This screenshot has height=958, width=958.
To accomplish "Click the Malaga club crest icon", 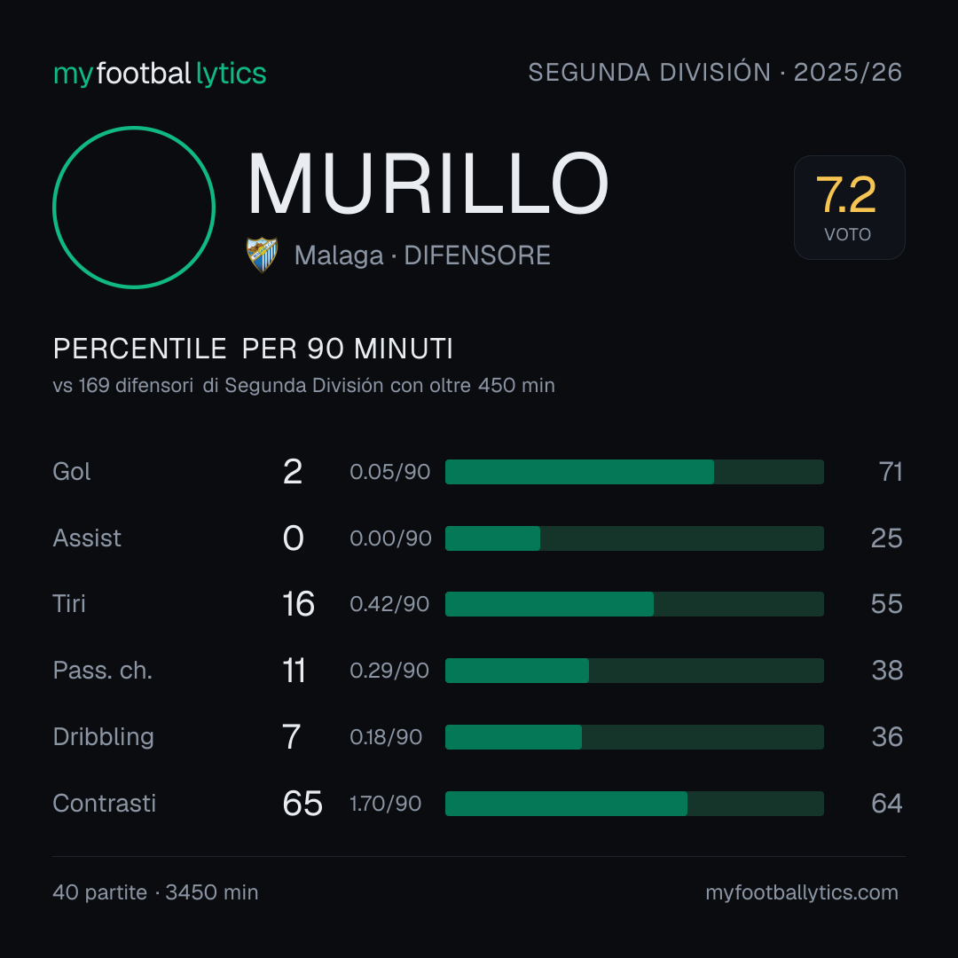I will pos(262,255).
